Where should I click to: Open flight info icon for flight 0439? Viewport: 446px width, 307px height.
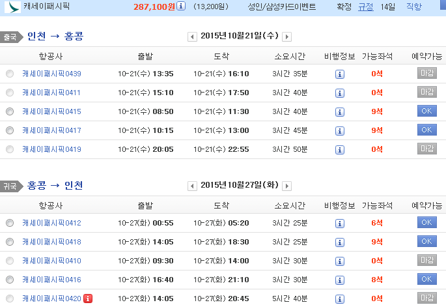tap(340, 74)
